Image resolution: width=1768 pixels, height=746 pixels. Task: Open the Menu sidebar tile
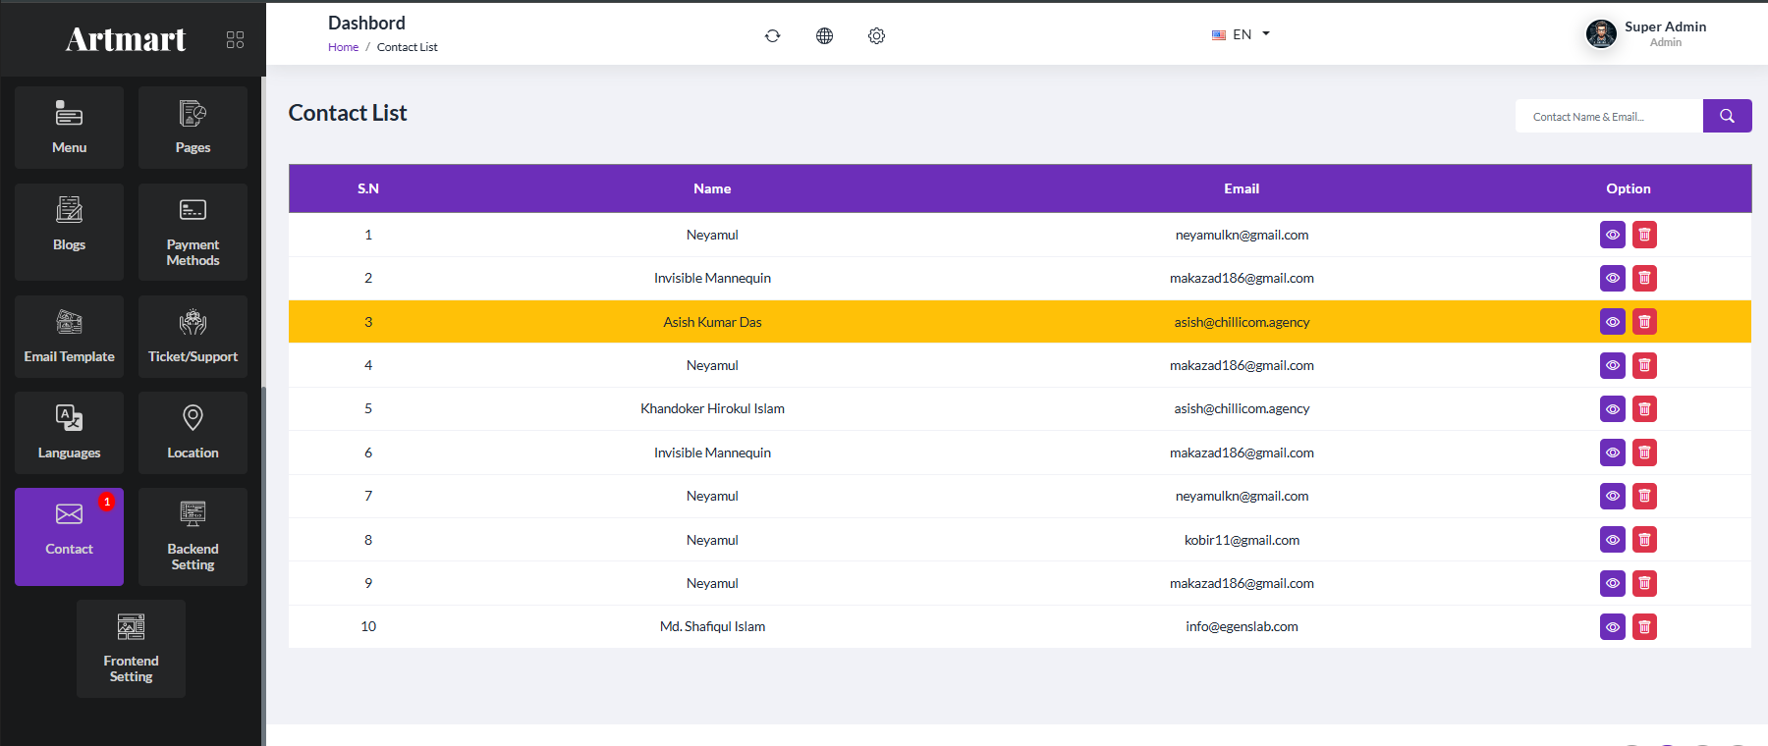[69, 128]
